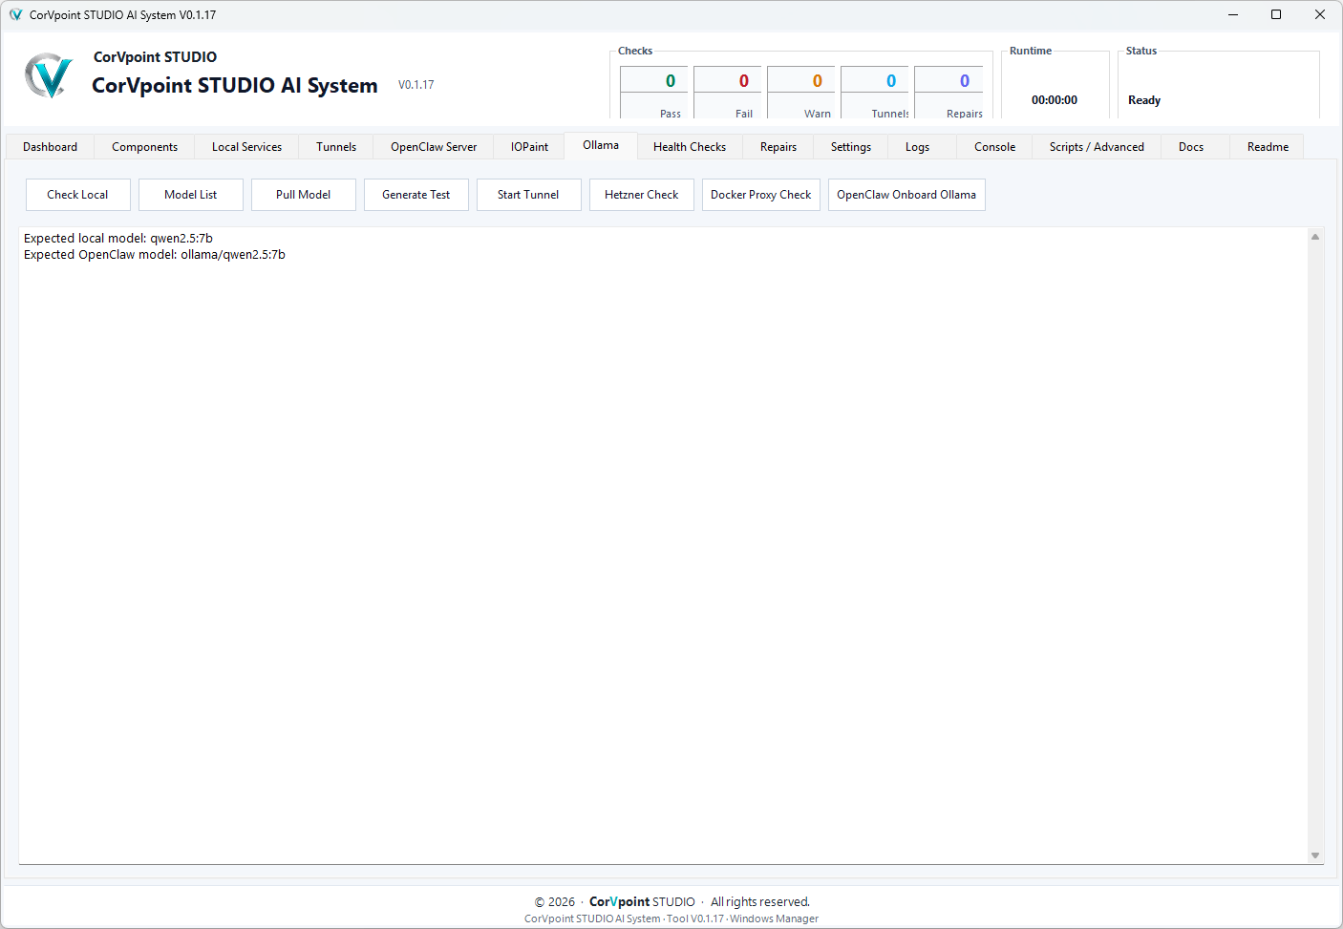The height and width of the screenshot is (929, 1343).
Task: Launch the Generate Test action
Action: coord(416,195)
